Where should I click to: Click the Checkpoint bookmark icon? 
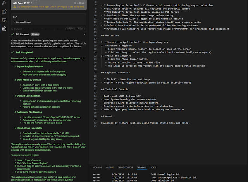[x=12, y=29]
